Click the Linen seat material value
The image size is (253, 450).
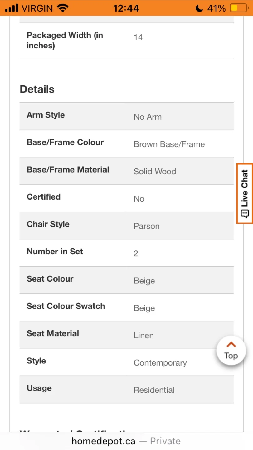click(x=144, y=336)
